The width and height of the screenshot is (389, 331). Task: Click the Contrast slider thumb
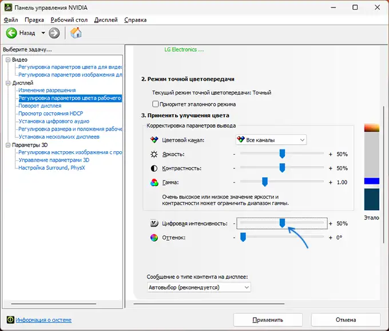point(282,168)
